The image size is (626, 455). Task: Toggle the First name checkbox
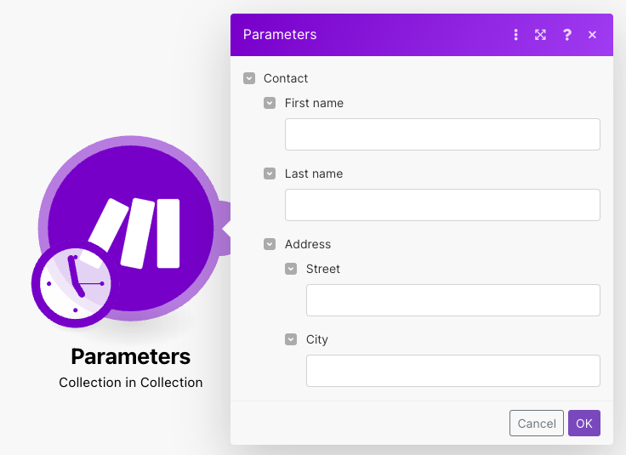click(x=270, y=103)
